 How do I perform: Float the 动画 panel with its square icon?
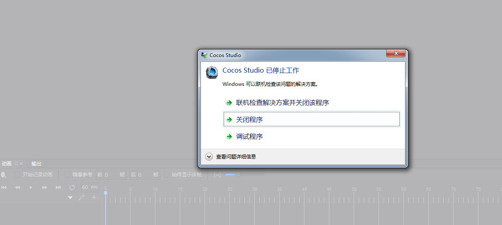(x=17, y=163)
